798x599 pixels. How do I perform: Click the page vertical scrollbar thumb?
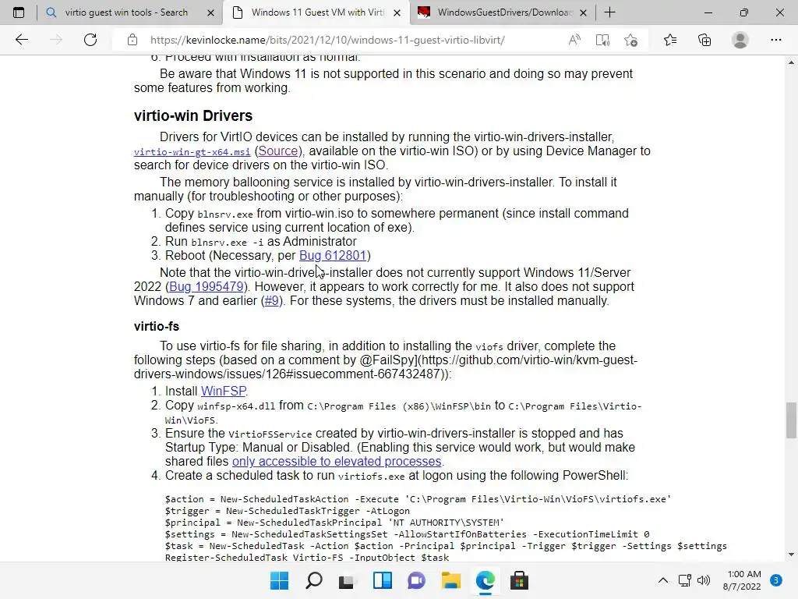791,420
